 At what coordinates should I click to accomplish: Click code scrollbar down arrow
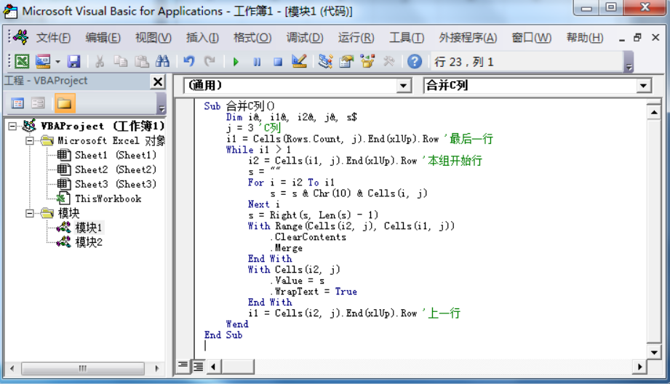pyautogui.click(x=654, y=353)
